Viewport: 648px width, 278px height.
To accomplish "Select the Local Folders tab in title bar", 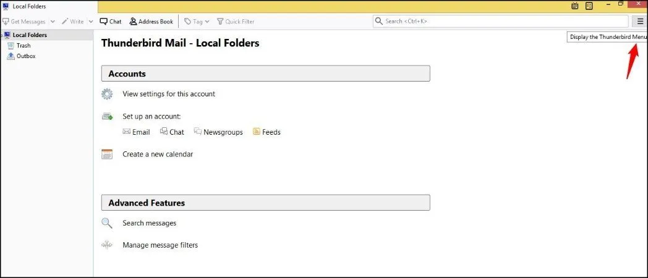I will pos(49,6).
